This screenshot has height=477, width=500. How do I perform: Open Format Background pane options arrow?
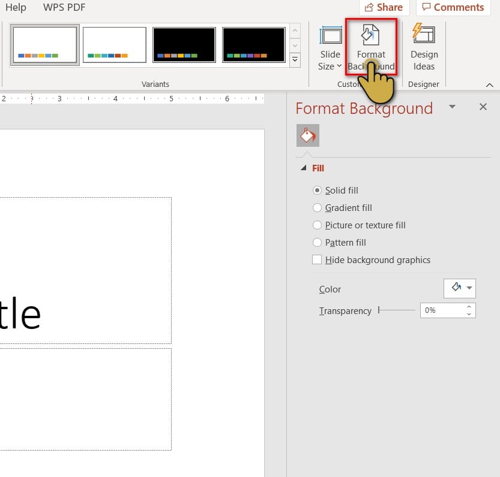(x=452, y=107)
